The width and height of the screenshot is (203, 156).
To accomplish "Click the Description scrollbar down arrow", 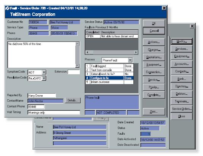I will coord(77,65).
